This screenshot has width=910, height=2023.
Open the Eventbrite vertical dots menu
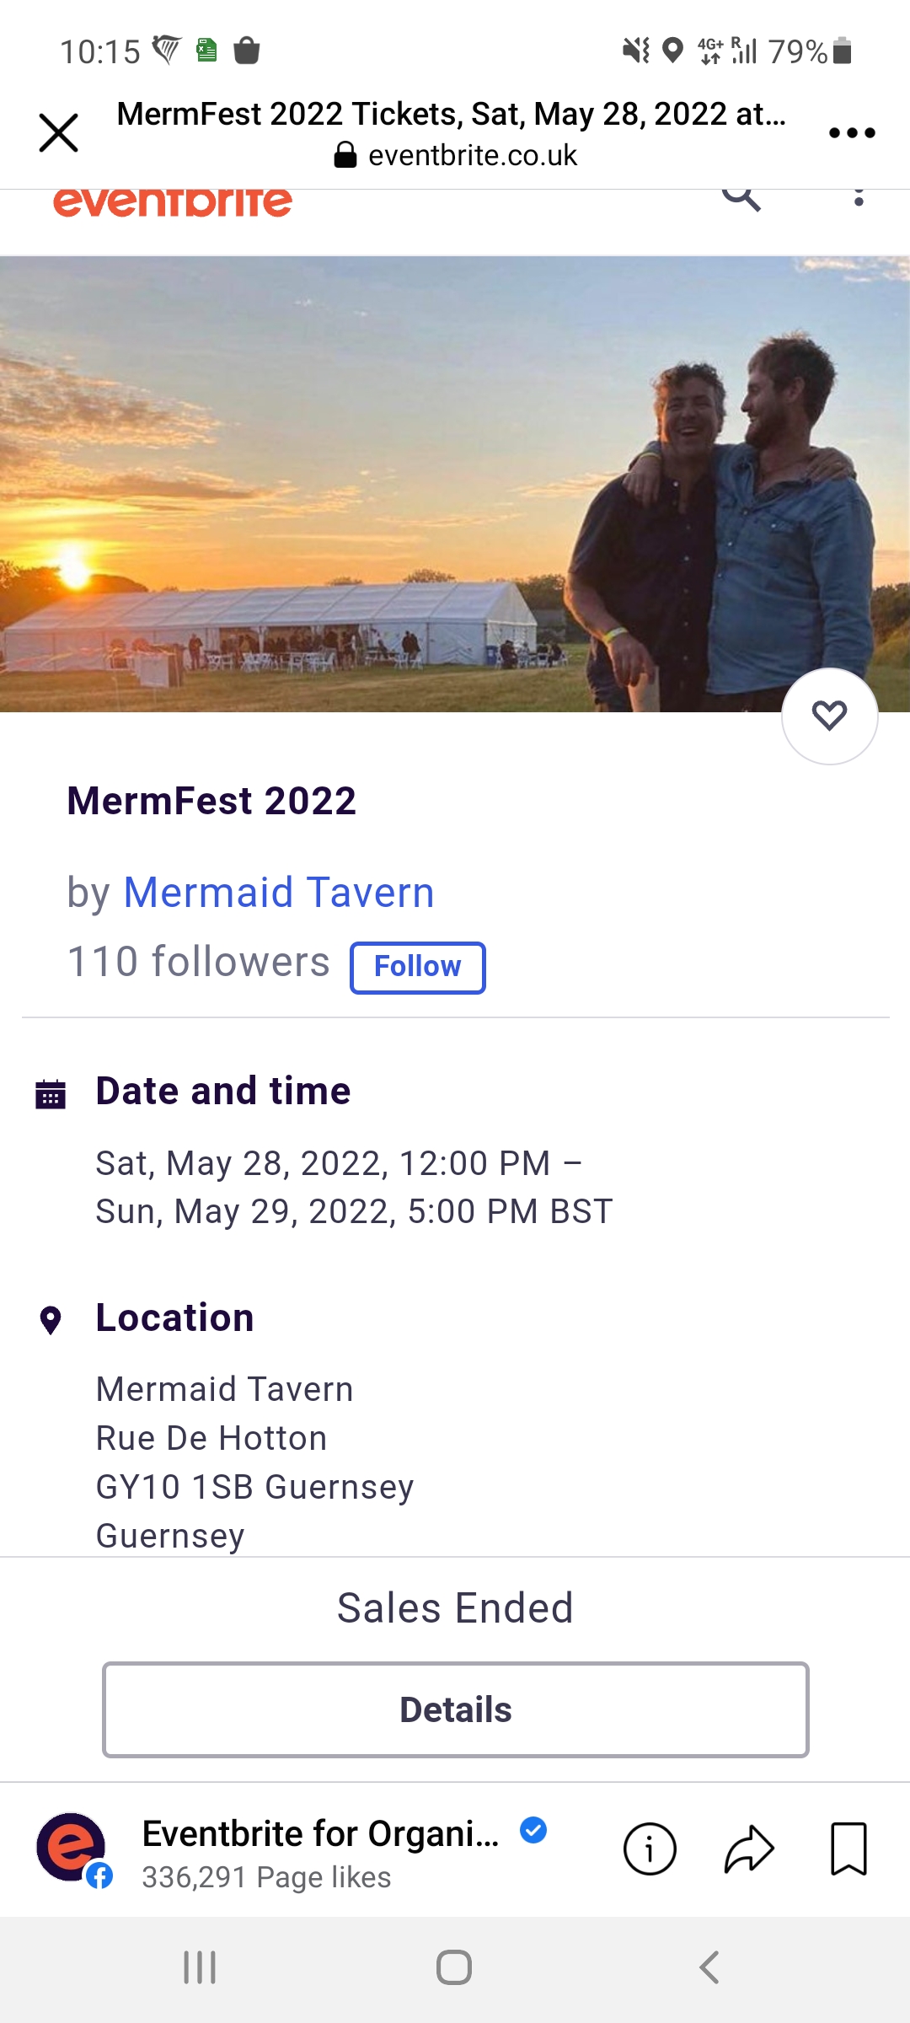859,199
